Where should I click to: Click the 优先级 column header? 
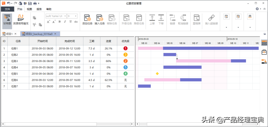[125, 41]
